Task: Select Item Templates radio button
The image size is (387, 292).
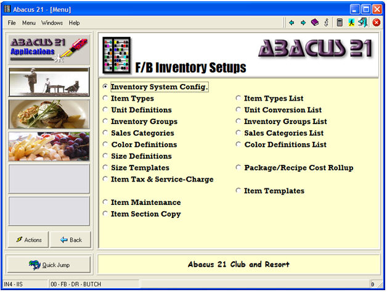Action: (239, 191)
